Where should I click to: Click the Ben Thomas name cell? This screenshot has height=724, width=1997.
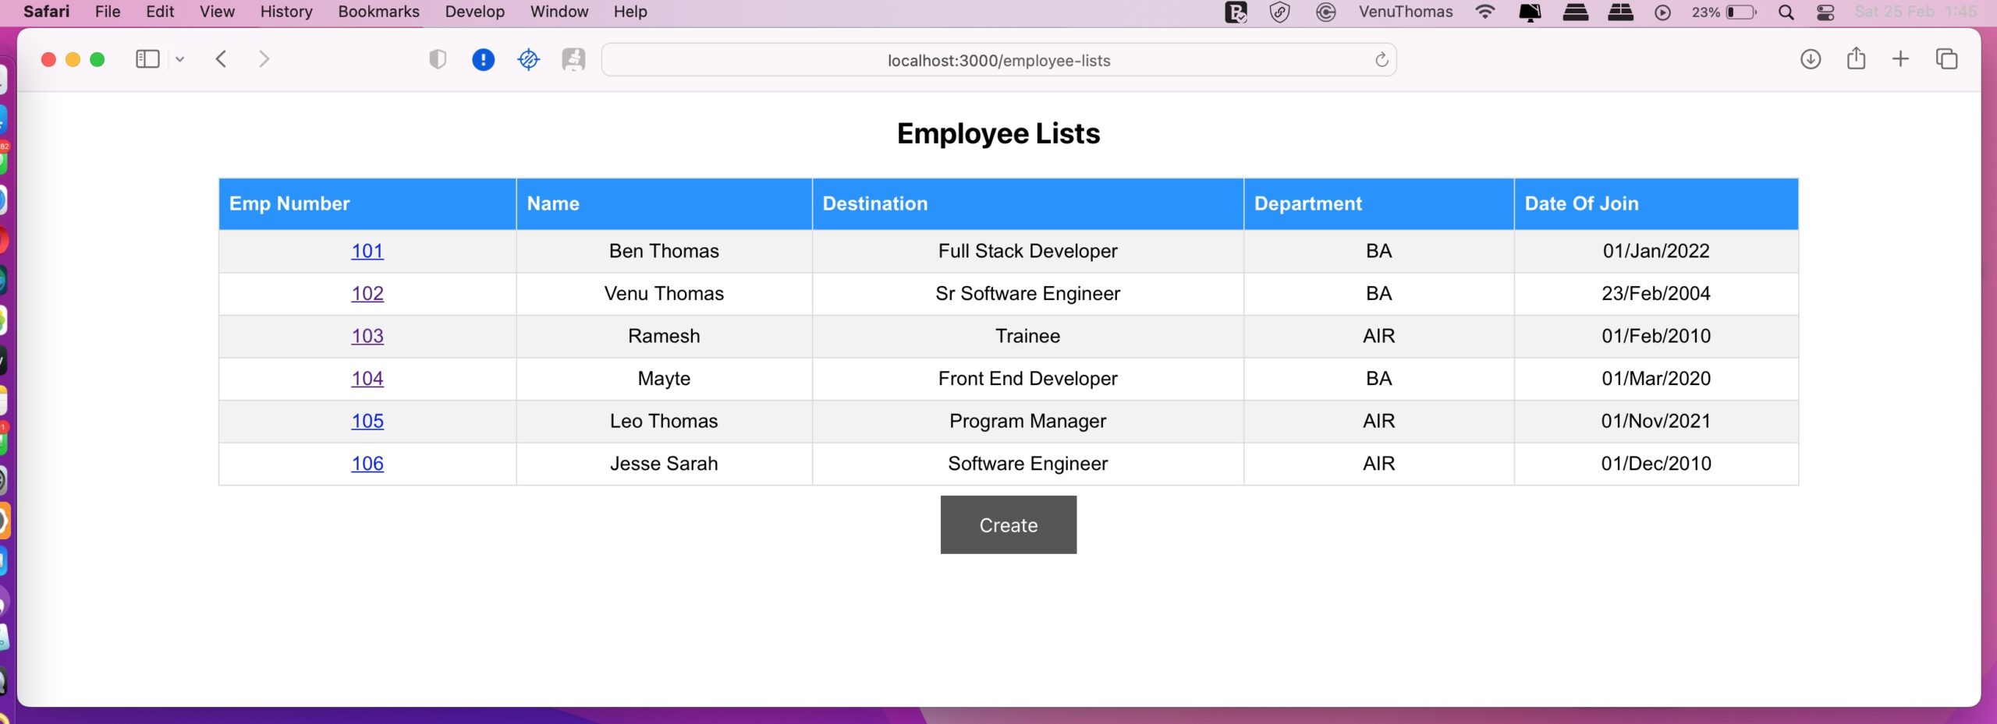(x=664, y=251)
